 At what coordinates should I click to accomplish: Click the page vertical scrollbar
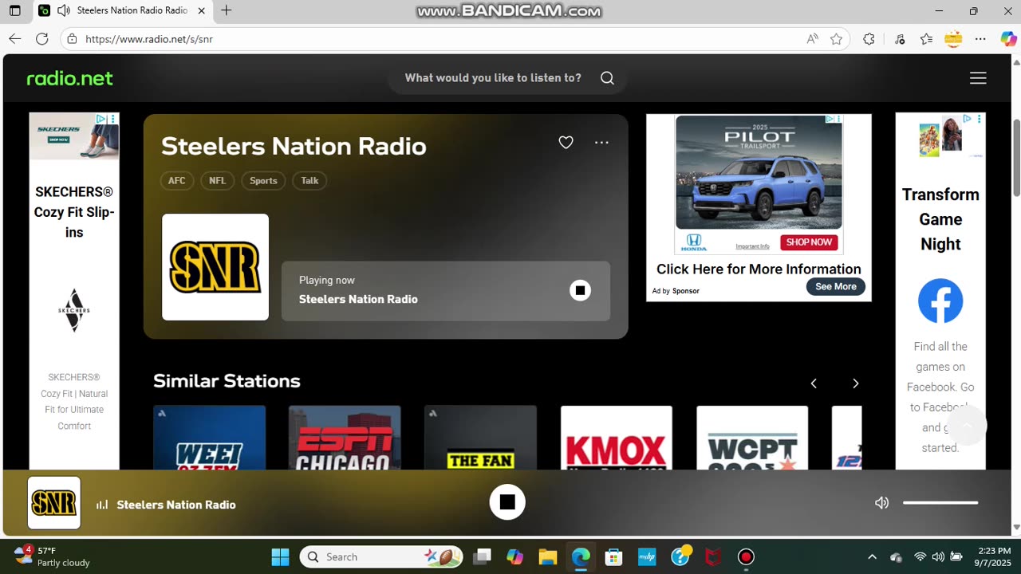(1016, 157)
